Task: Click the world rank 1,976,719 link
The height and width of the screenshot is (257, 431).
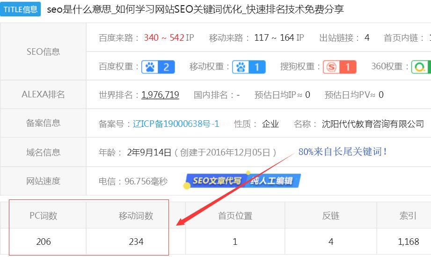Action: point(160,95)
